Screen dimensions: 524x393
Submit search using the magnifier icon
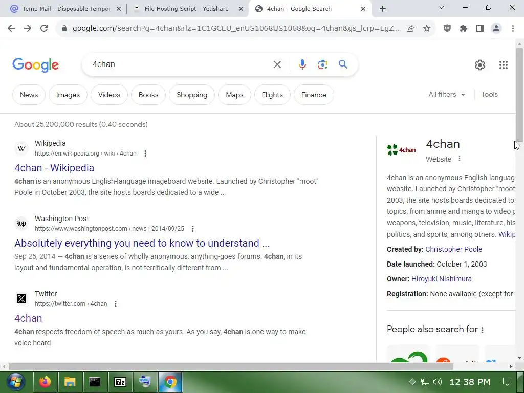tap(343, 64)
